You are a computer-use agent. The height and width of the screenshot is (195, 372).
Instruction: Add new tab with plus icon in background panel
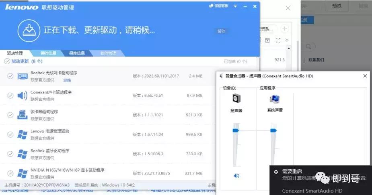tap(284, 29)
